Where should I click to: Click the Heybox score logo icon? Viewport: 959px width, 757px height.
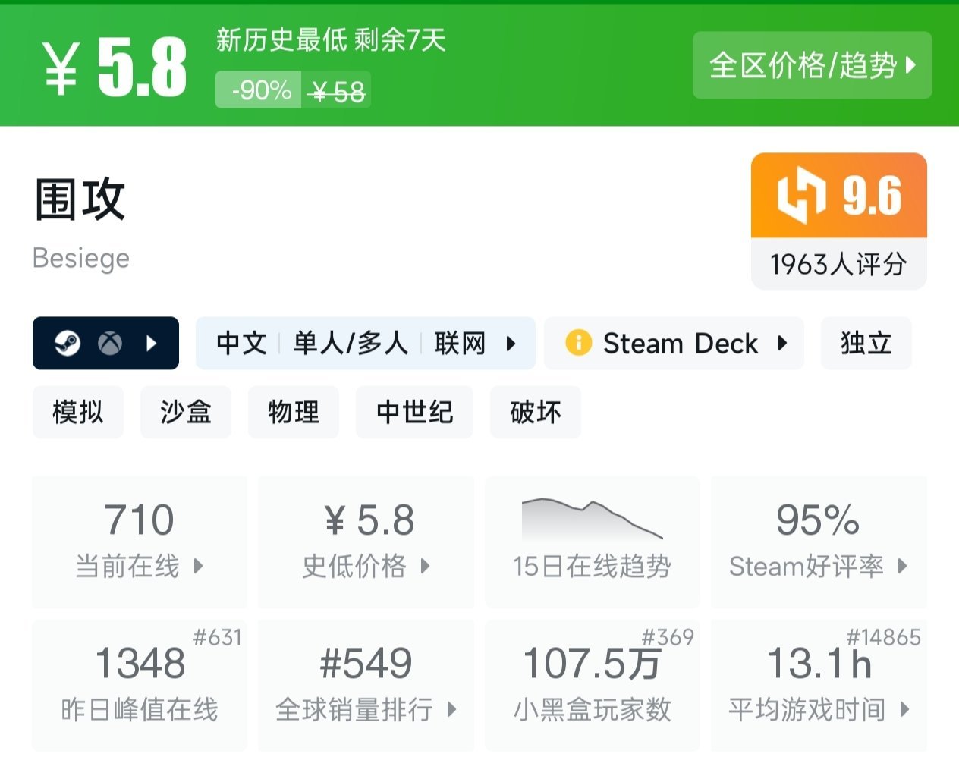tap(800, 196)
